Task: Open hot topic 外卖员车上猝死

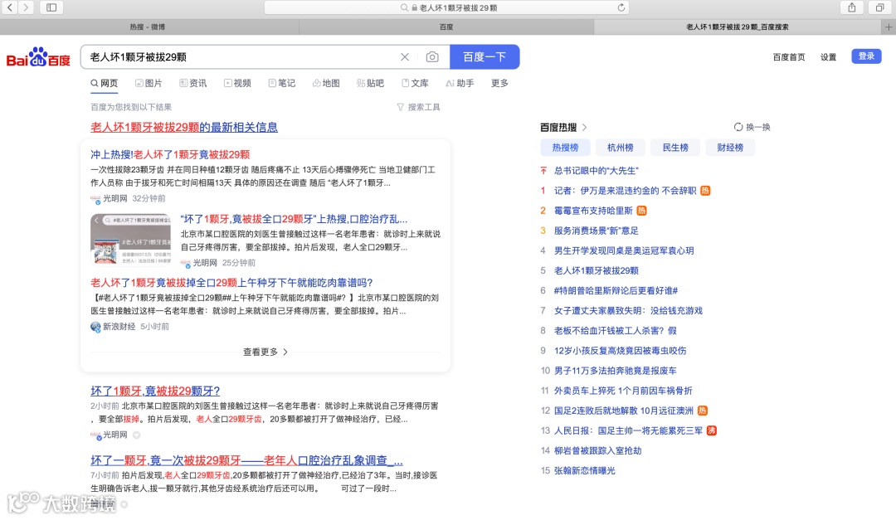Action: coord(623,391)
